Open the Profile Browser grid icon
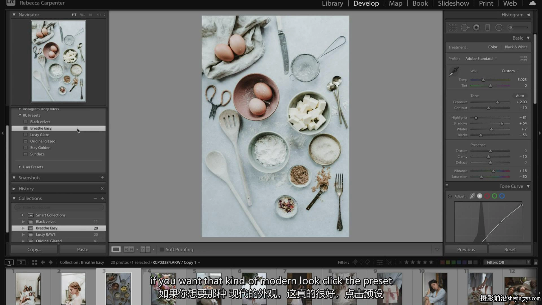This screenshot has width=542, height=305. [x=524, y=58]
